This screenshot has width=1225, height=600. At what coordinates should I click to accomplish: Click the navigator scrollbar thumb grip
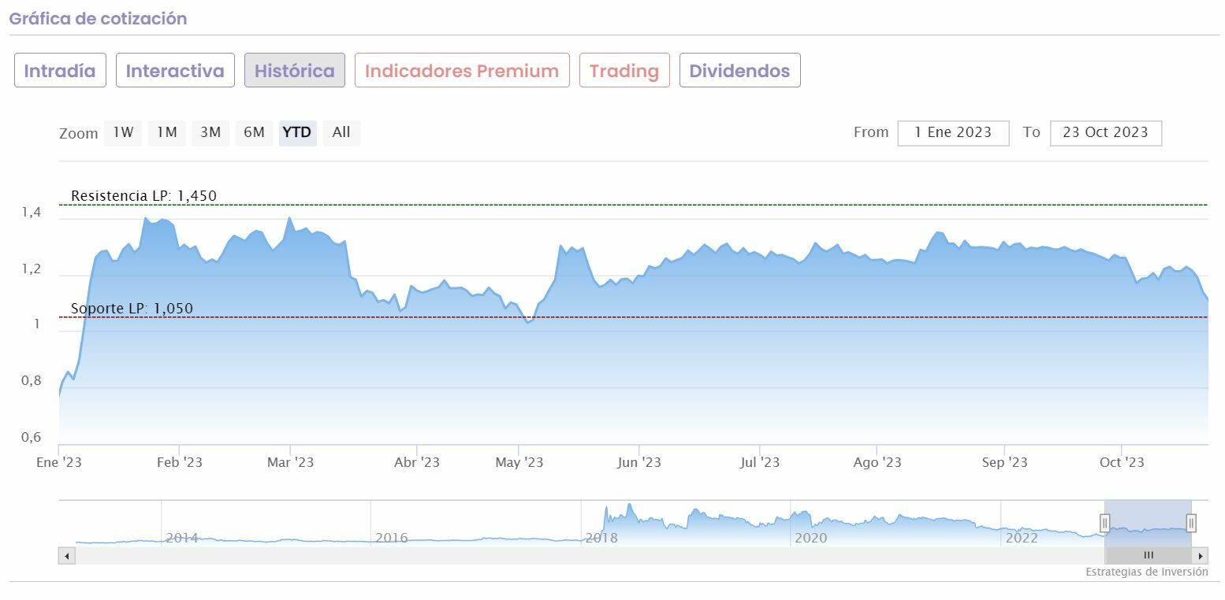point(1149,556)
